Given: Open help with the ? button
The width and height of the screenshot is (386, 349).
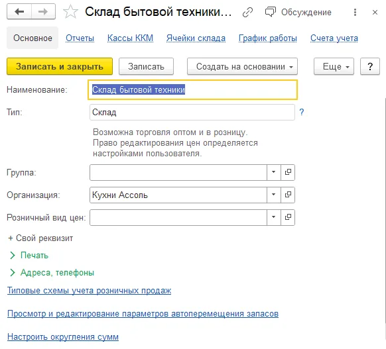Looking at the screenshot, I should (370, 66).
